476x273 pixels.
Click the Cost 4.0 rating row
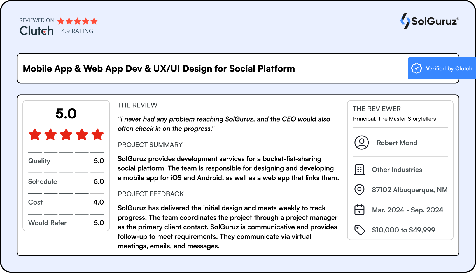[x=66, y=202]
